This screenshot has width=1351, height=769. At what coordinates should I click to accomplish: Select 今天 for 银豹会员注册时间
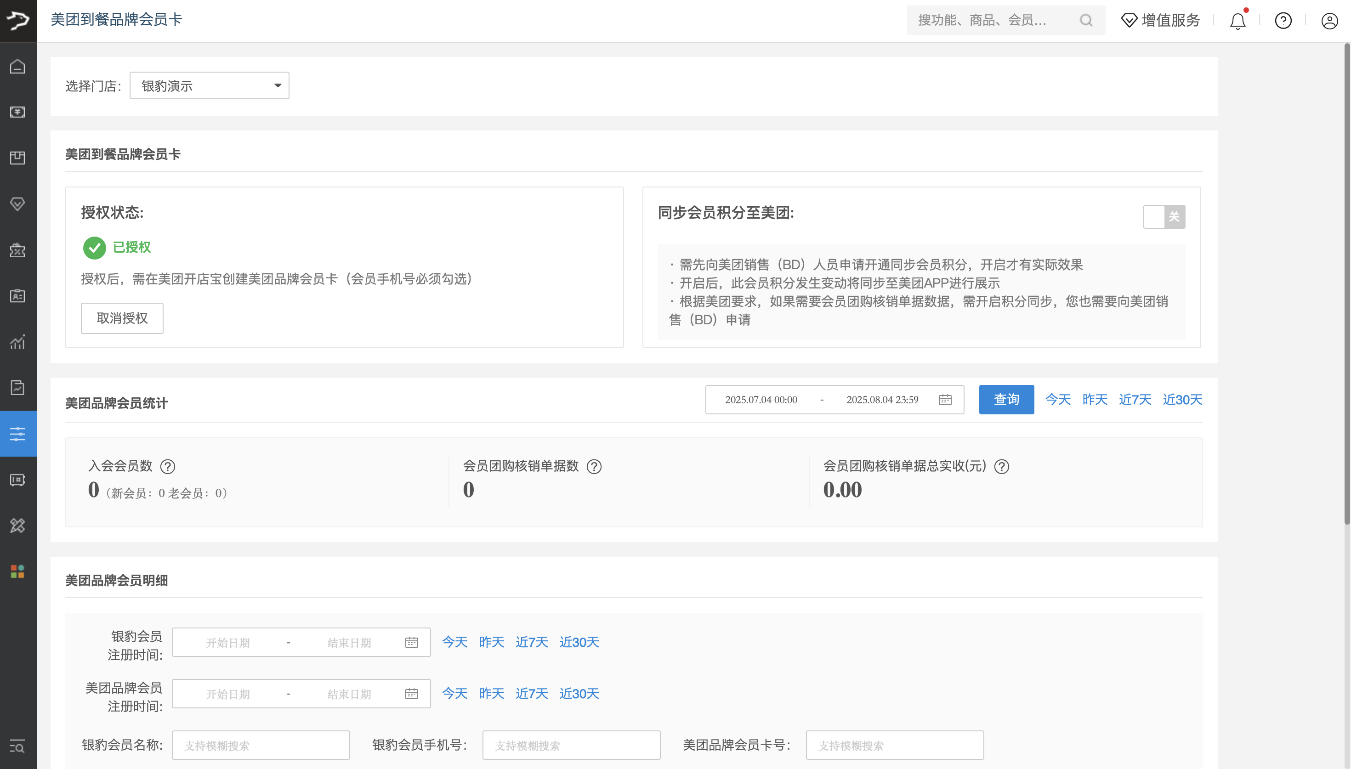[455, 642]
